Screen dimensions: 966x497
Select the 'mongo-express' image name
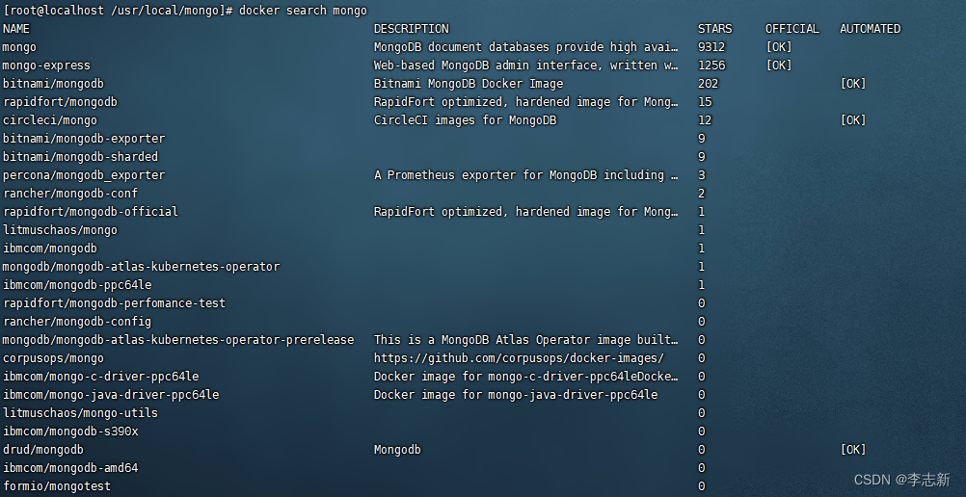point(46,65)
